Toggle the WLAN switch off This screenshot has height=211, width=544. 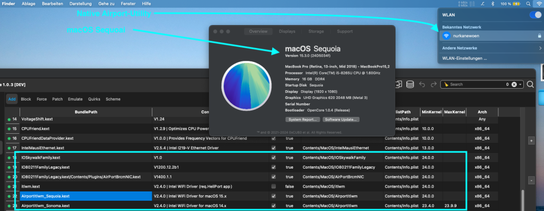[x=535, y=15]
